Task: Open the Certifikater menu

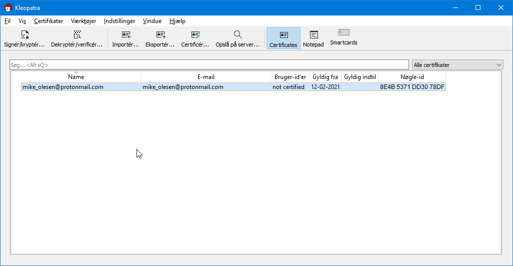Action: [x=48, y=21]
